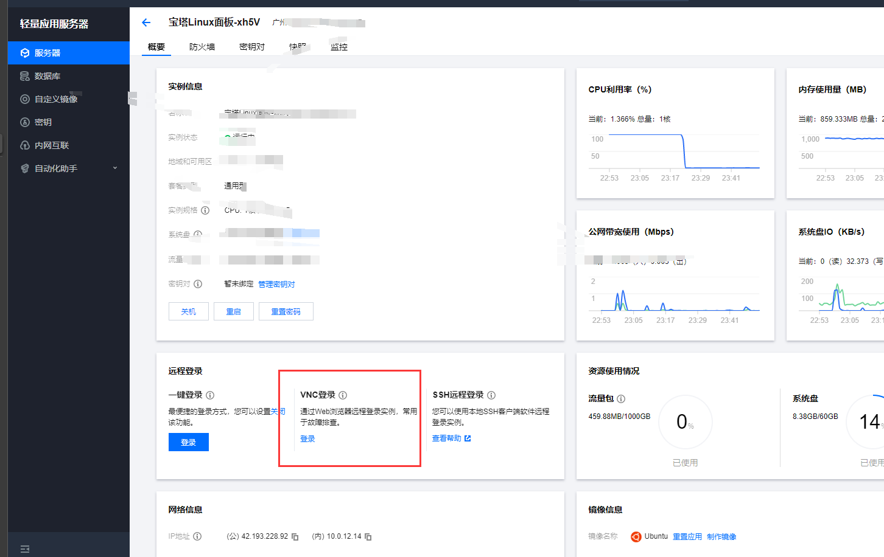
Task: Open 内网互联 in the sidebar
Action: pos(69,145)
